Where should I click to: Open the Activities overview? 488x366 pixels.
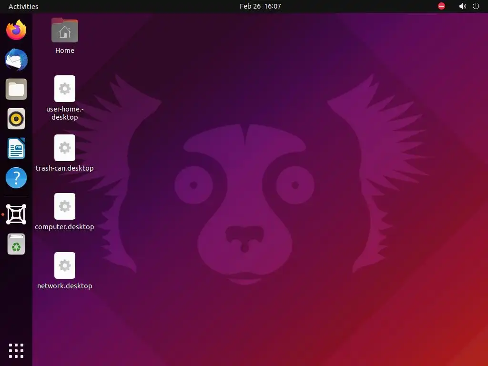[x=23, y=6]
